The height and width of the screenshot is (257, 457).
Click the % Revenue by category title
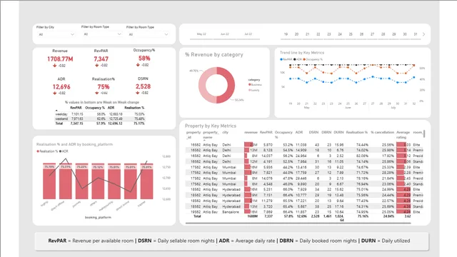tap(214, 54)
